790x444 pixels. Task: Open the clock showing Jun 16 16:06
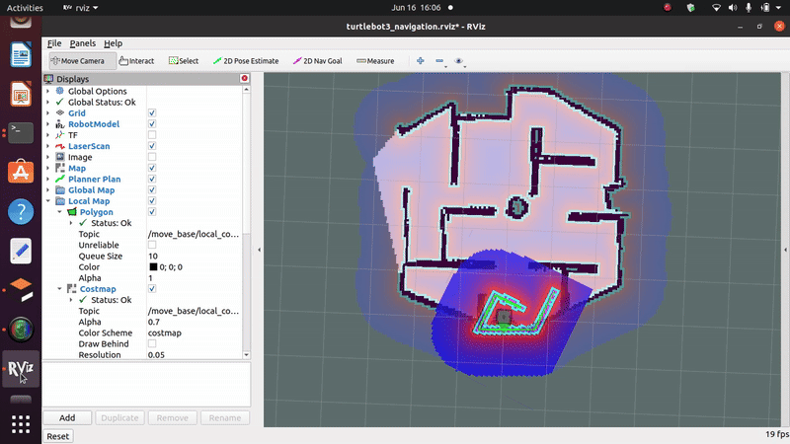[416, 8]
